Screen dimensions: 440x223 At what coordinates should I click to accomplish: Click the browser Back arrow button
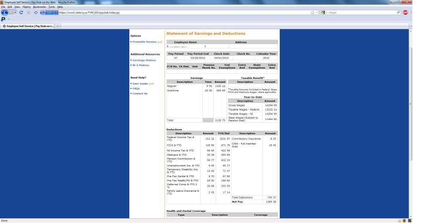[5, 12]
